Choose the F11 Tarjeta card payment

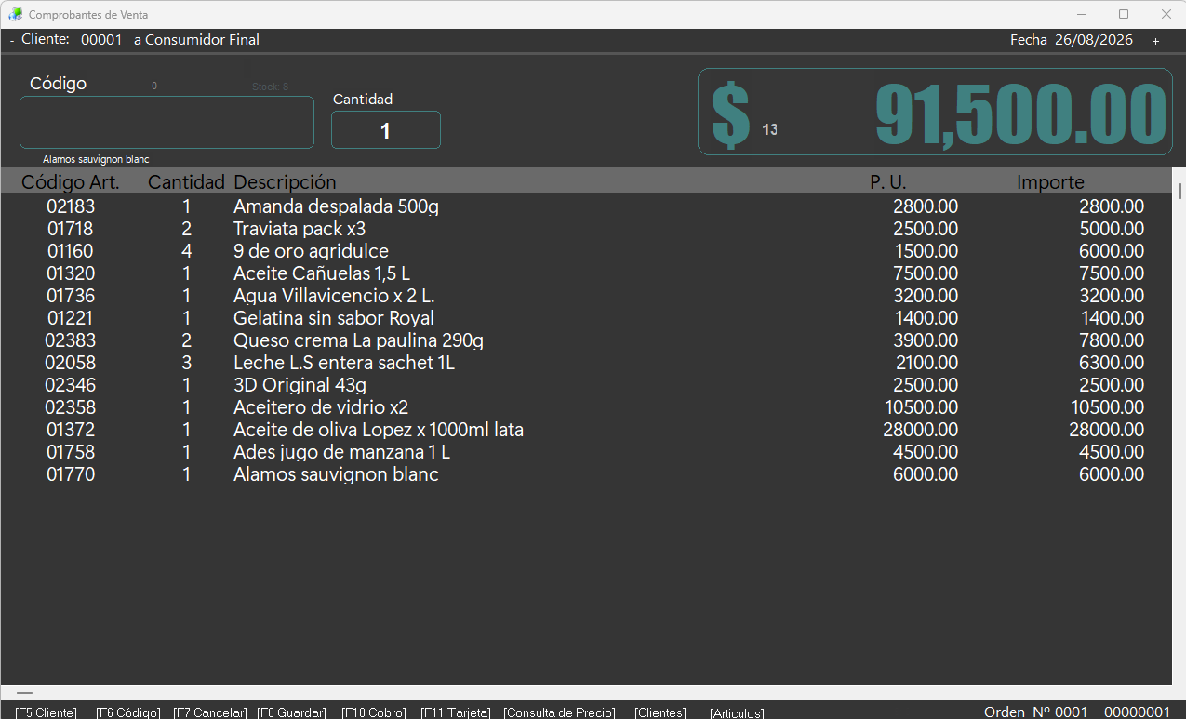(456, 712)
